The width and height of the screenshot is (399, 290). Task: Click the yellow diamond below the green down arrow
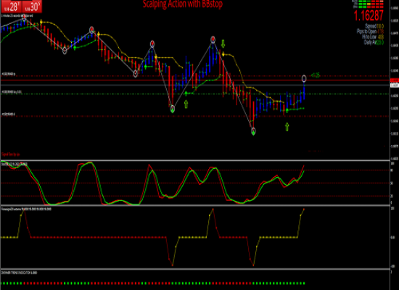[x=223, y=54]
